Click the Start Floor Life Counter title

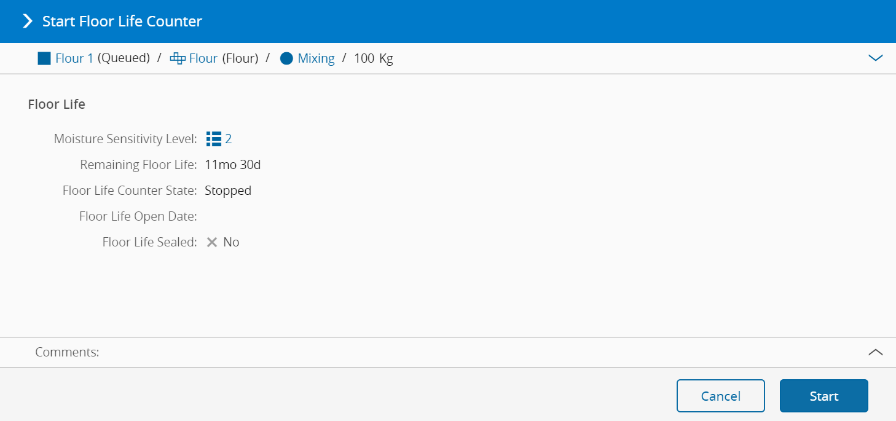(122, 22)
